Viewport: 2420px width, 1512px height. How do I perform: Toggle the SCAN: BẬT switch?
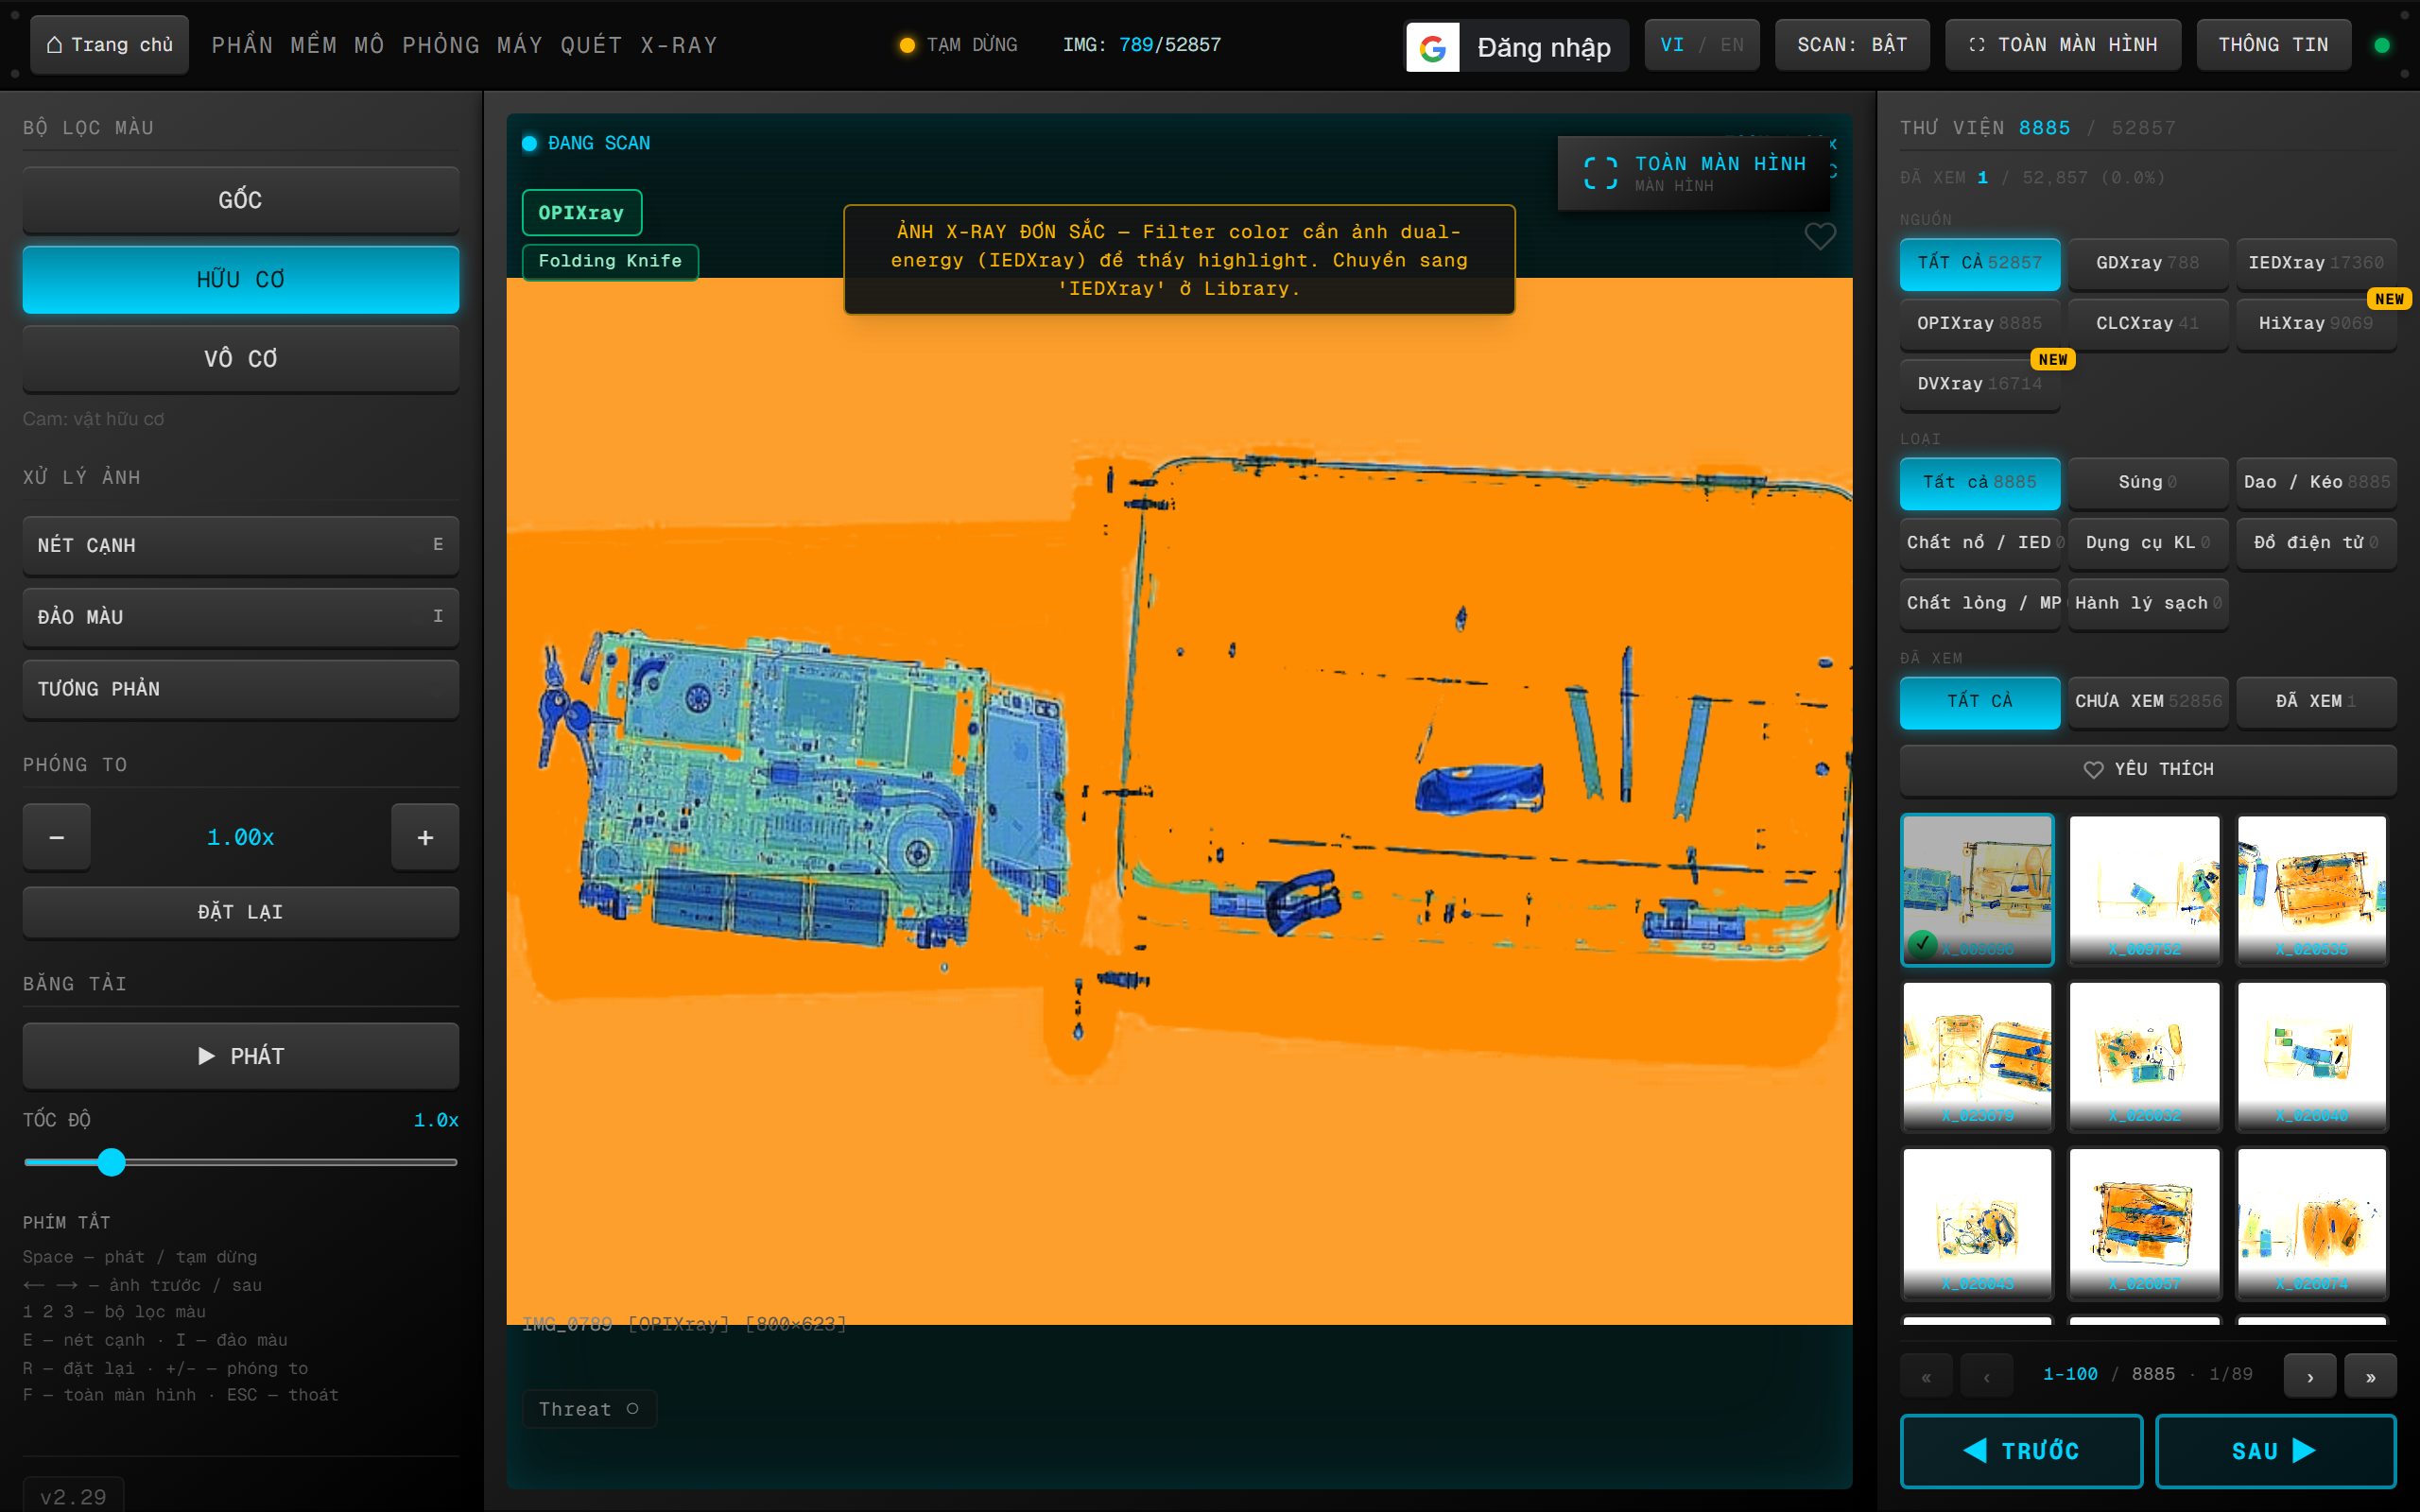click(1852, 45)
